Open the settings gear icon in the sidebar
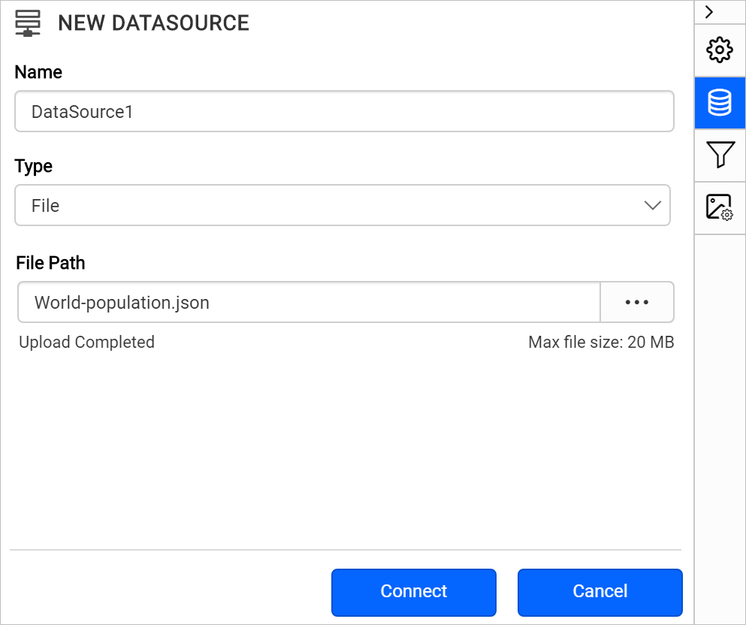The image size is (746, 625). coord(719,50)
